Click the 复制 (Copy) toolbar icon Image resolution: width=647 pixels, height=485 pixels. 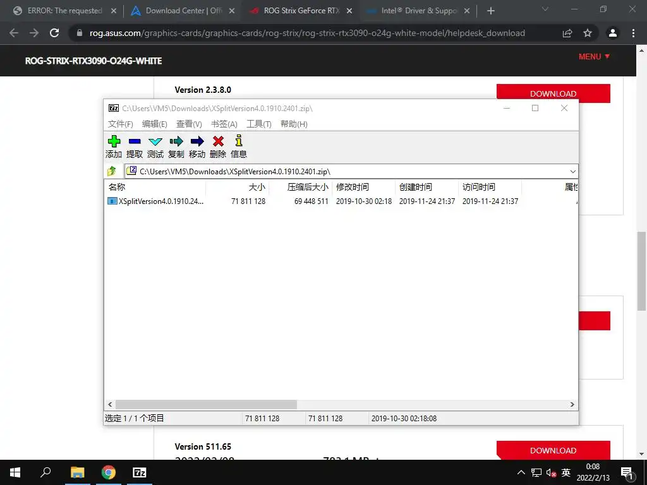[x=176, y=141]
